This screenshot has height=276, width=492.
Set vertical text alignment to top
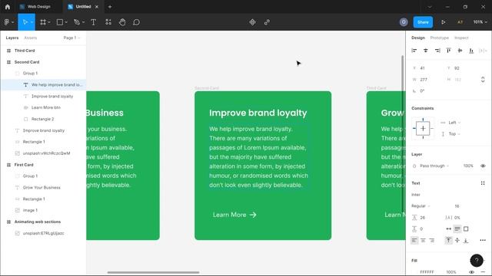pyautogui.click(x=449, y=240)
